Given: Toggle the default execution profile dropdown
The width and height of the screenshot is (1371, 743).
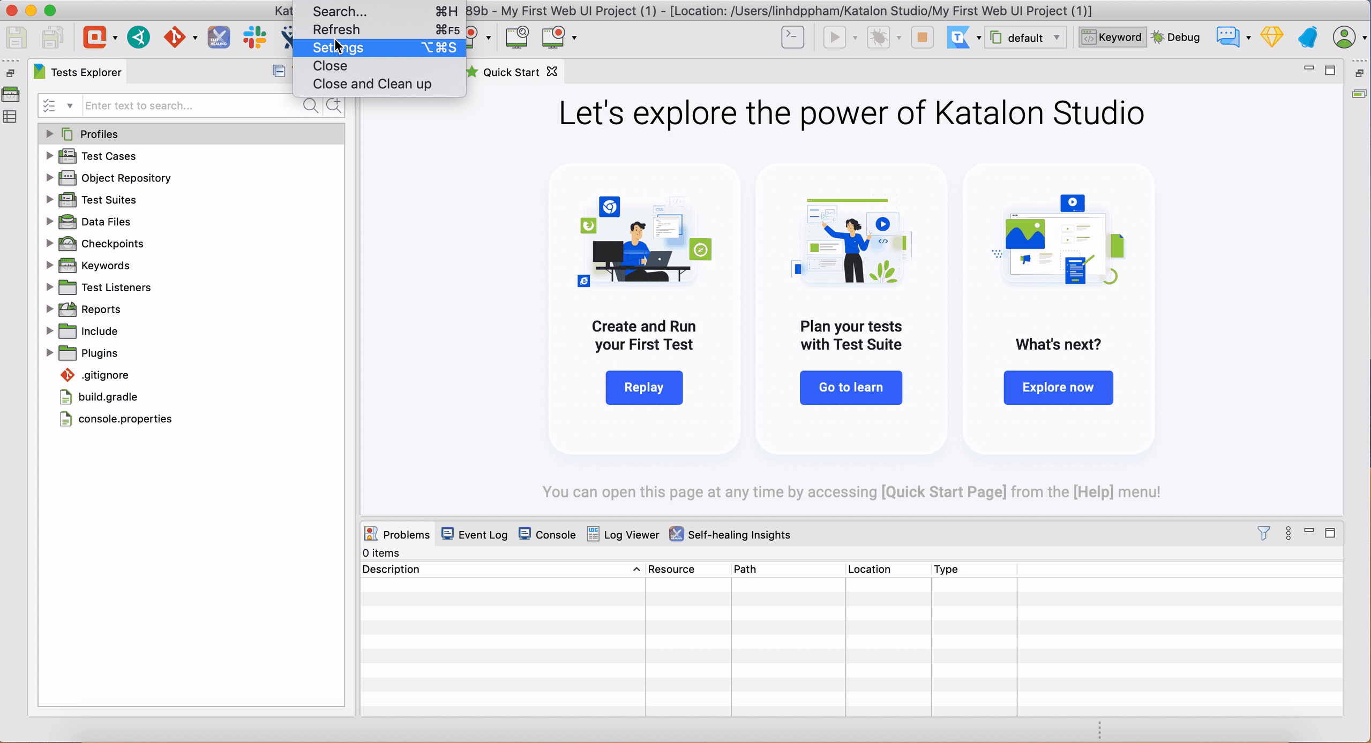Looking at the screenshot, I should tap(1057, 36).
